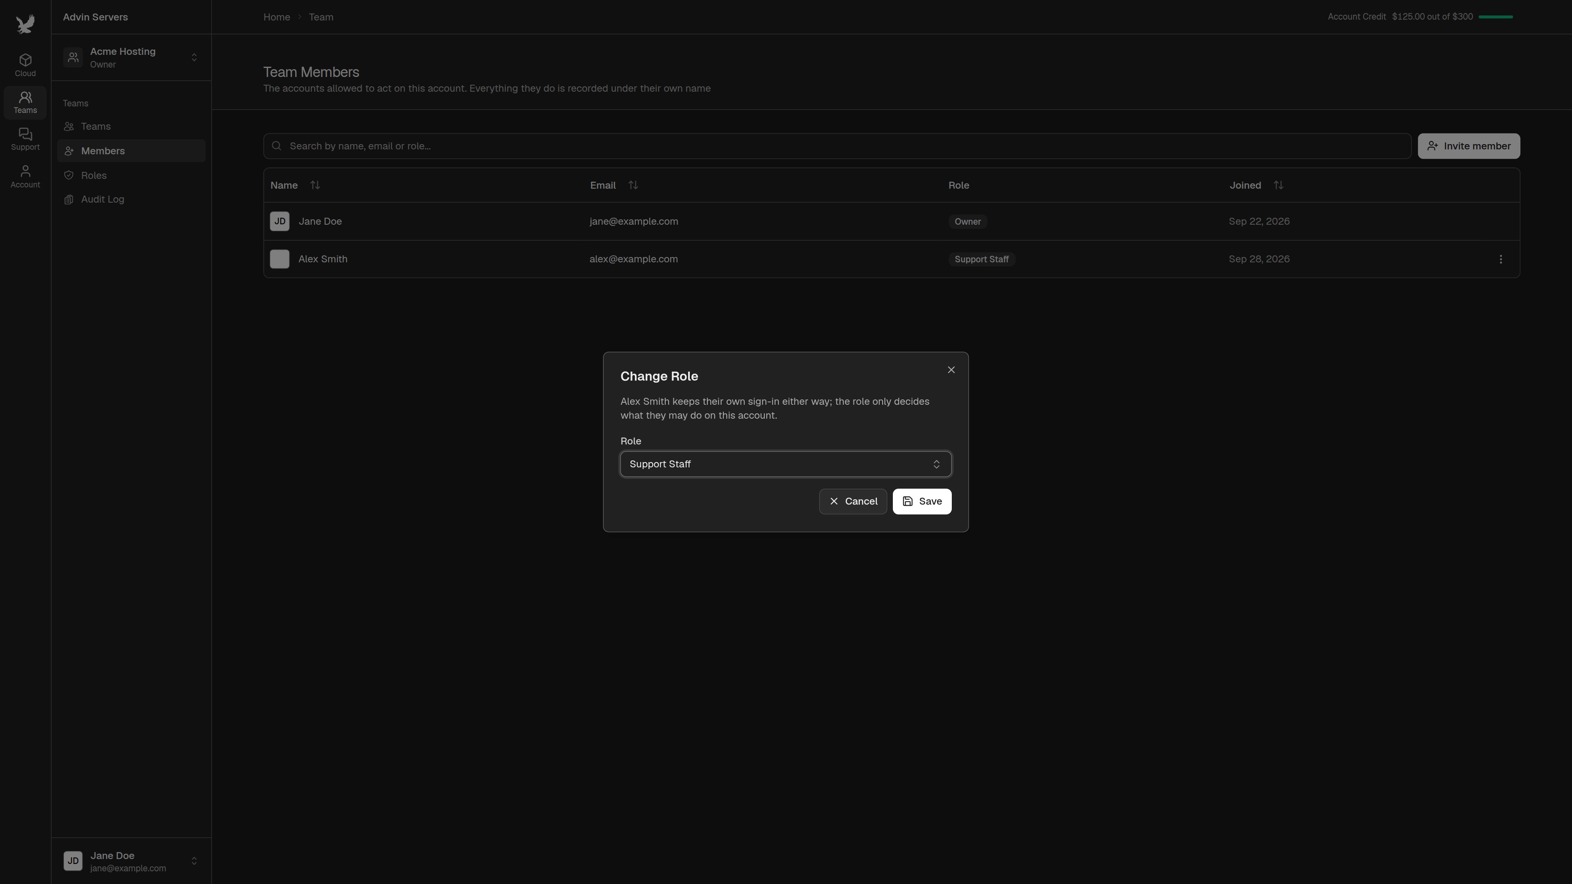
Task: Open Roles in the sidebar
Action: 131,175
